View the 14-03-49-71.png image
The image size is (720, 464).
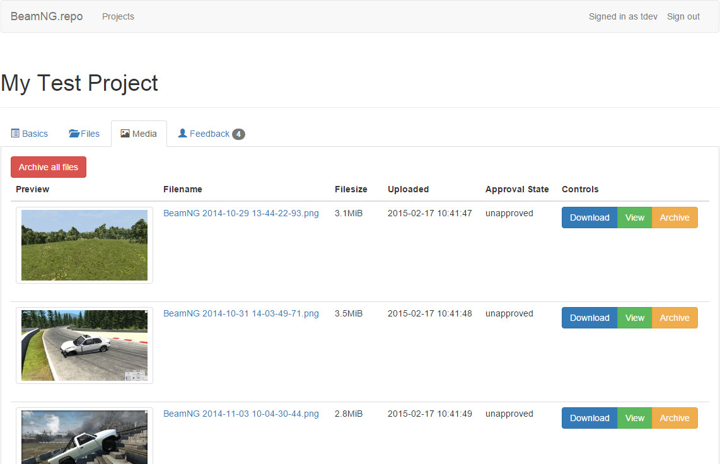pyautogui.click(x=635, y=318)
